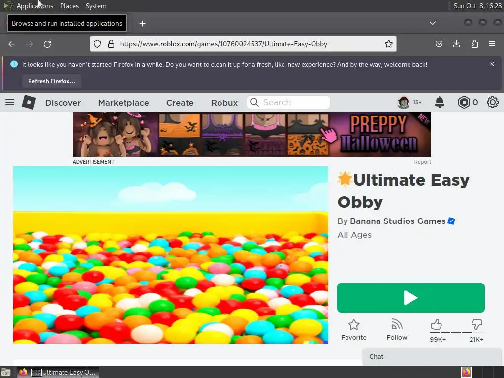The image size is (504, 378).
Task: Click the All Ages rating label
Action: [x=354, y=235]
